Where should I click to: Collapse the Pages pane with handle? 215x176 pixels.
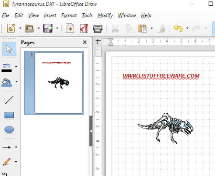91,131
